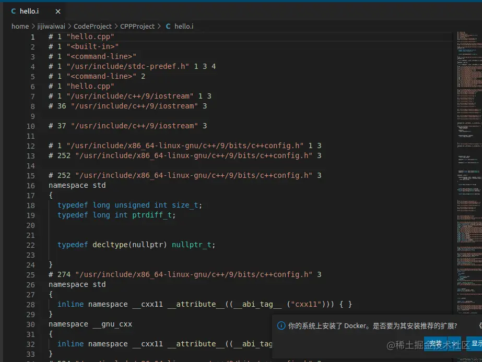Screen dimensions: 482x362
Task: Open the home breadcrumb segment
Action: coord(20,27)
